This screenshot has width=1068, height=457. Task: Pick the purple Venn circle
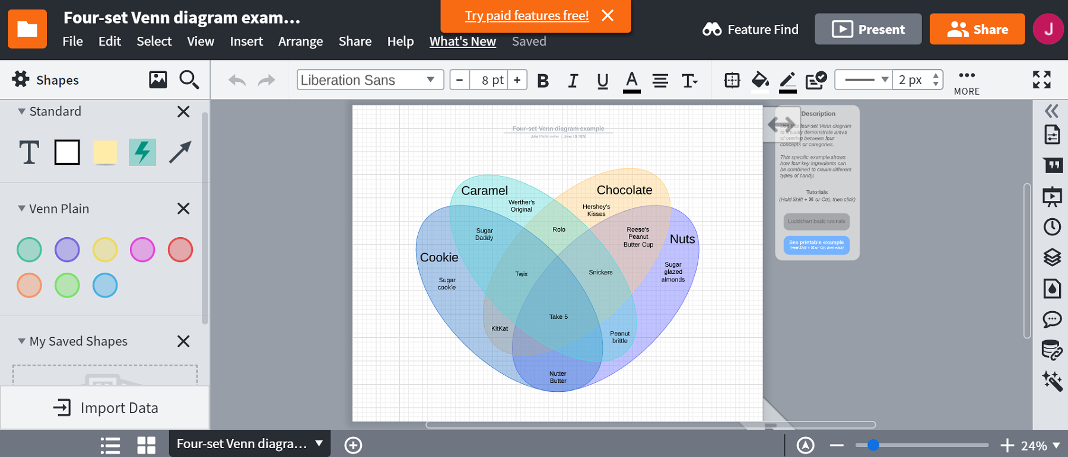(67, 250)
